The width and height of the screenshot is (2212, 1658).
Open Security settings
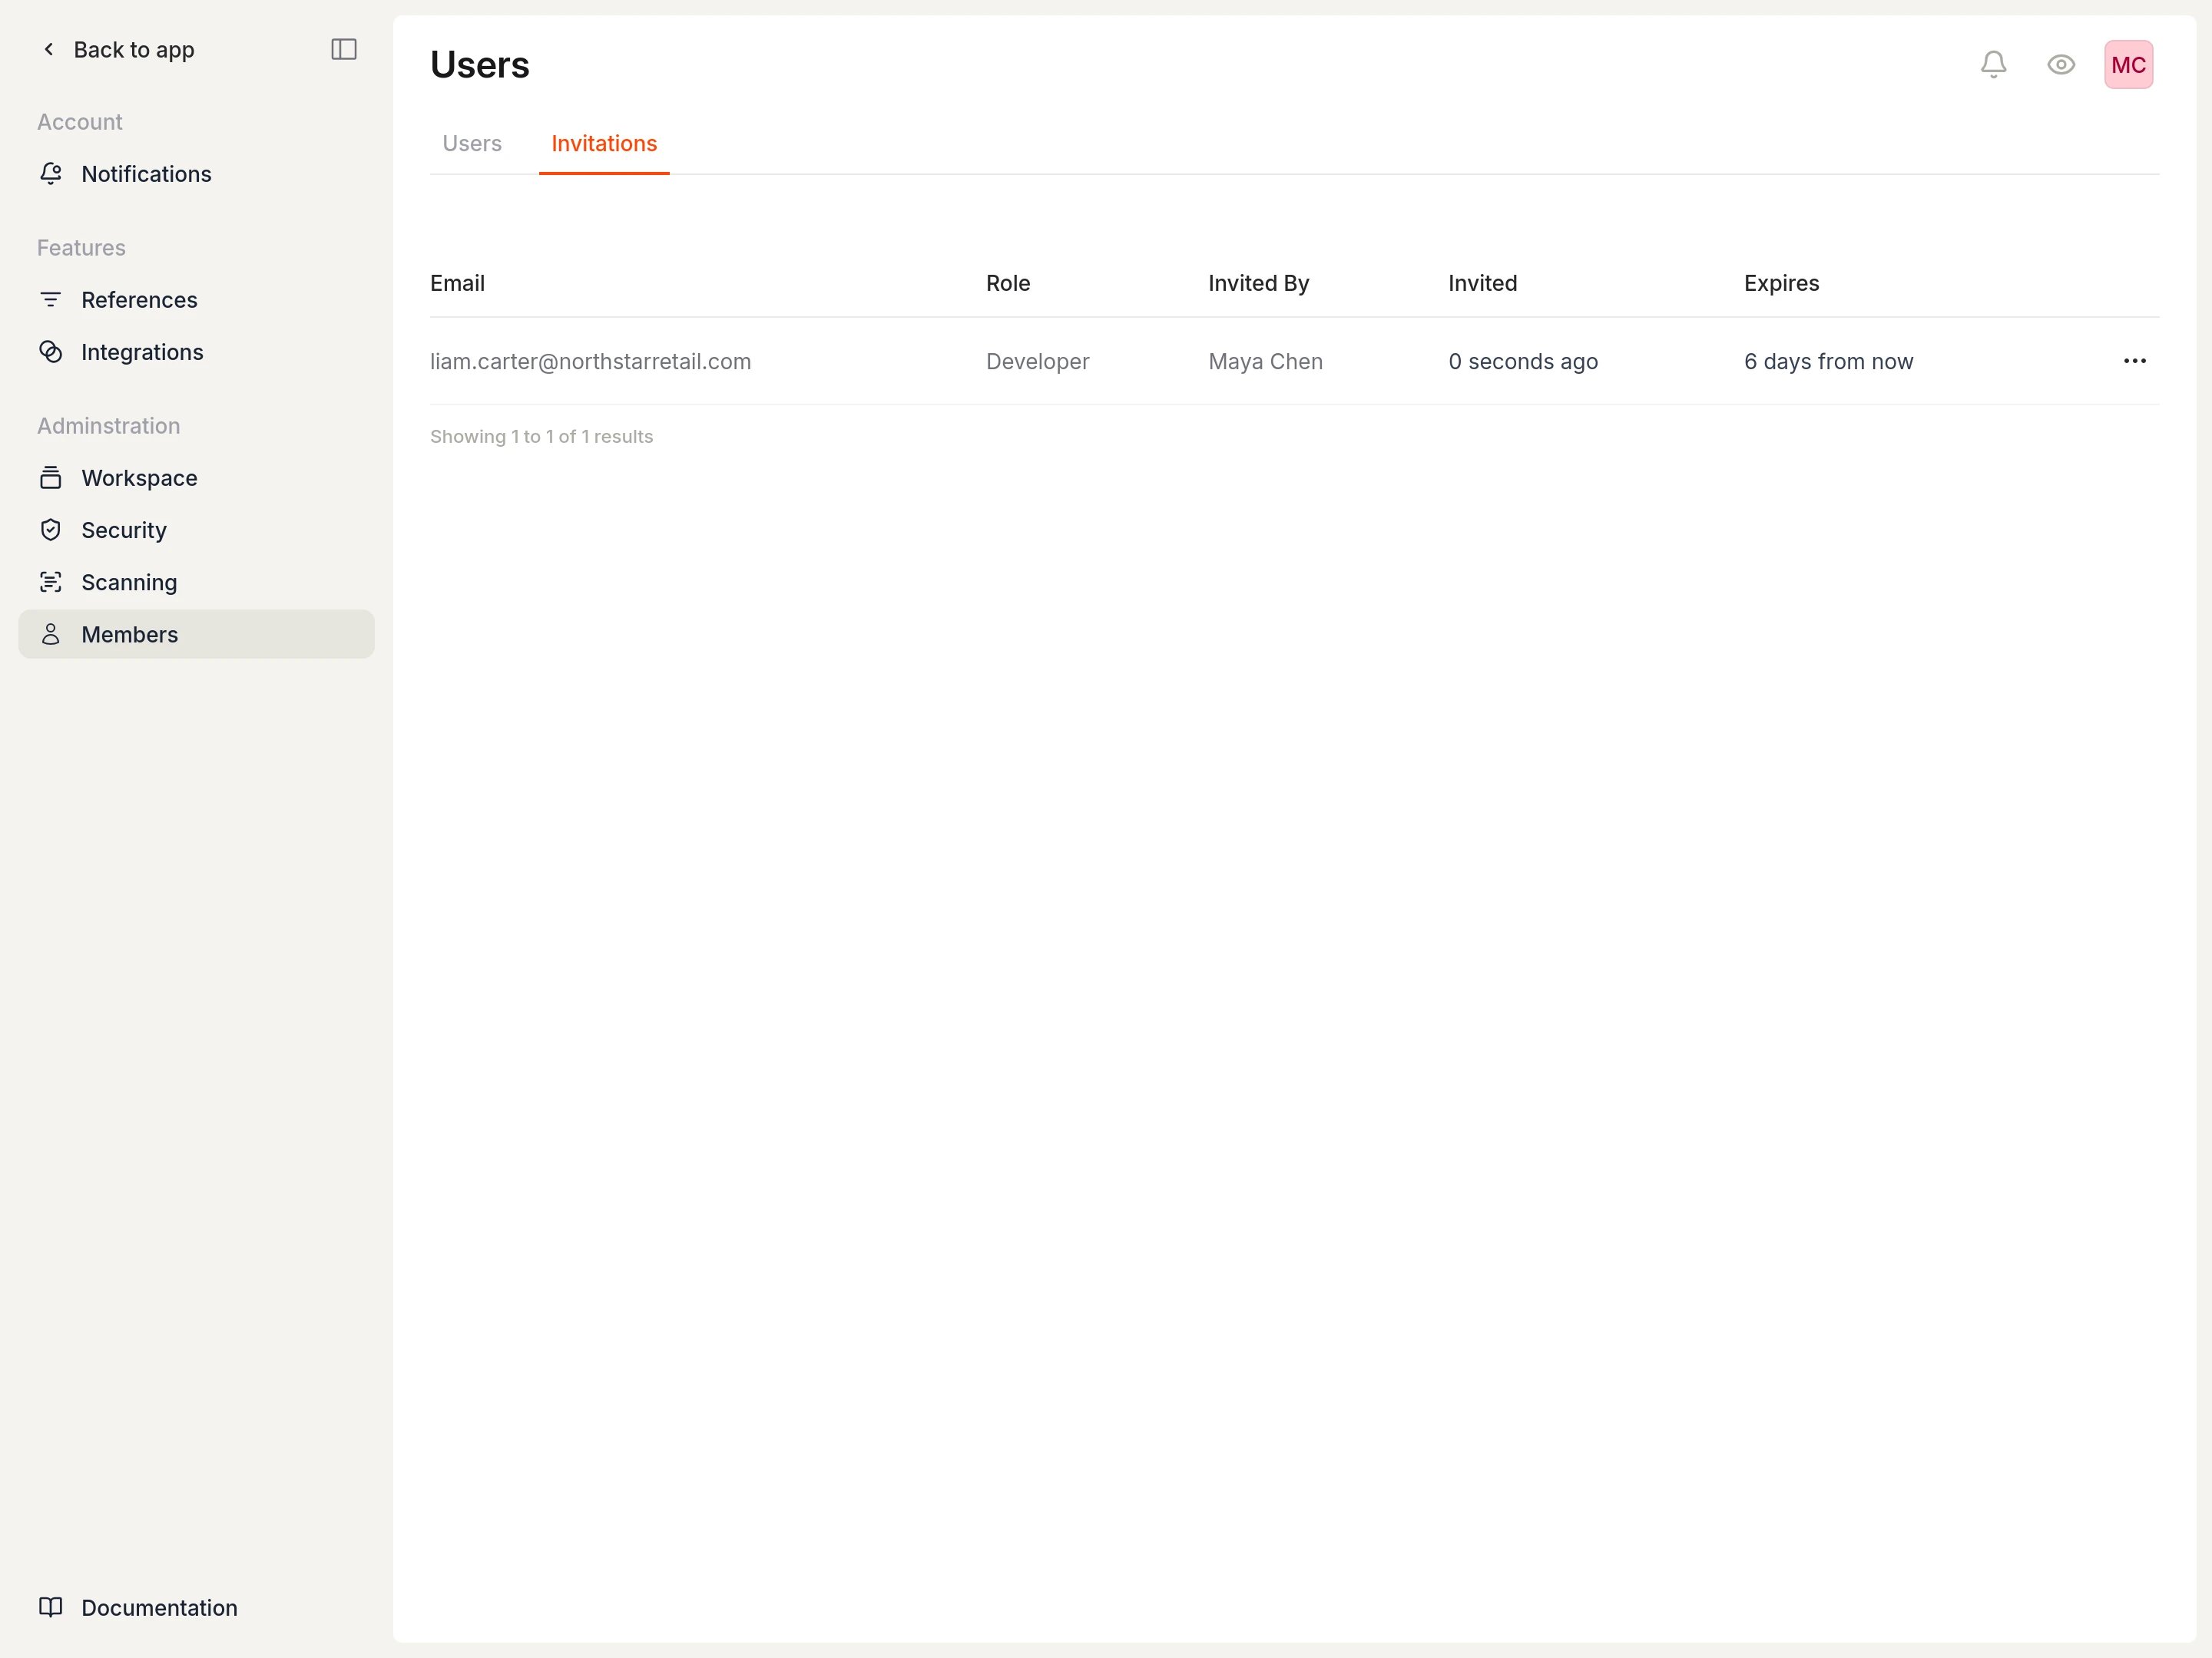(196, 530)
